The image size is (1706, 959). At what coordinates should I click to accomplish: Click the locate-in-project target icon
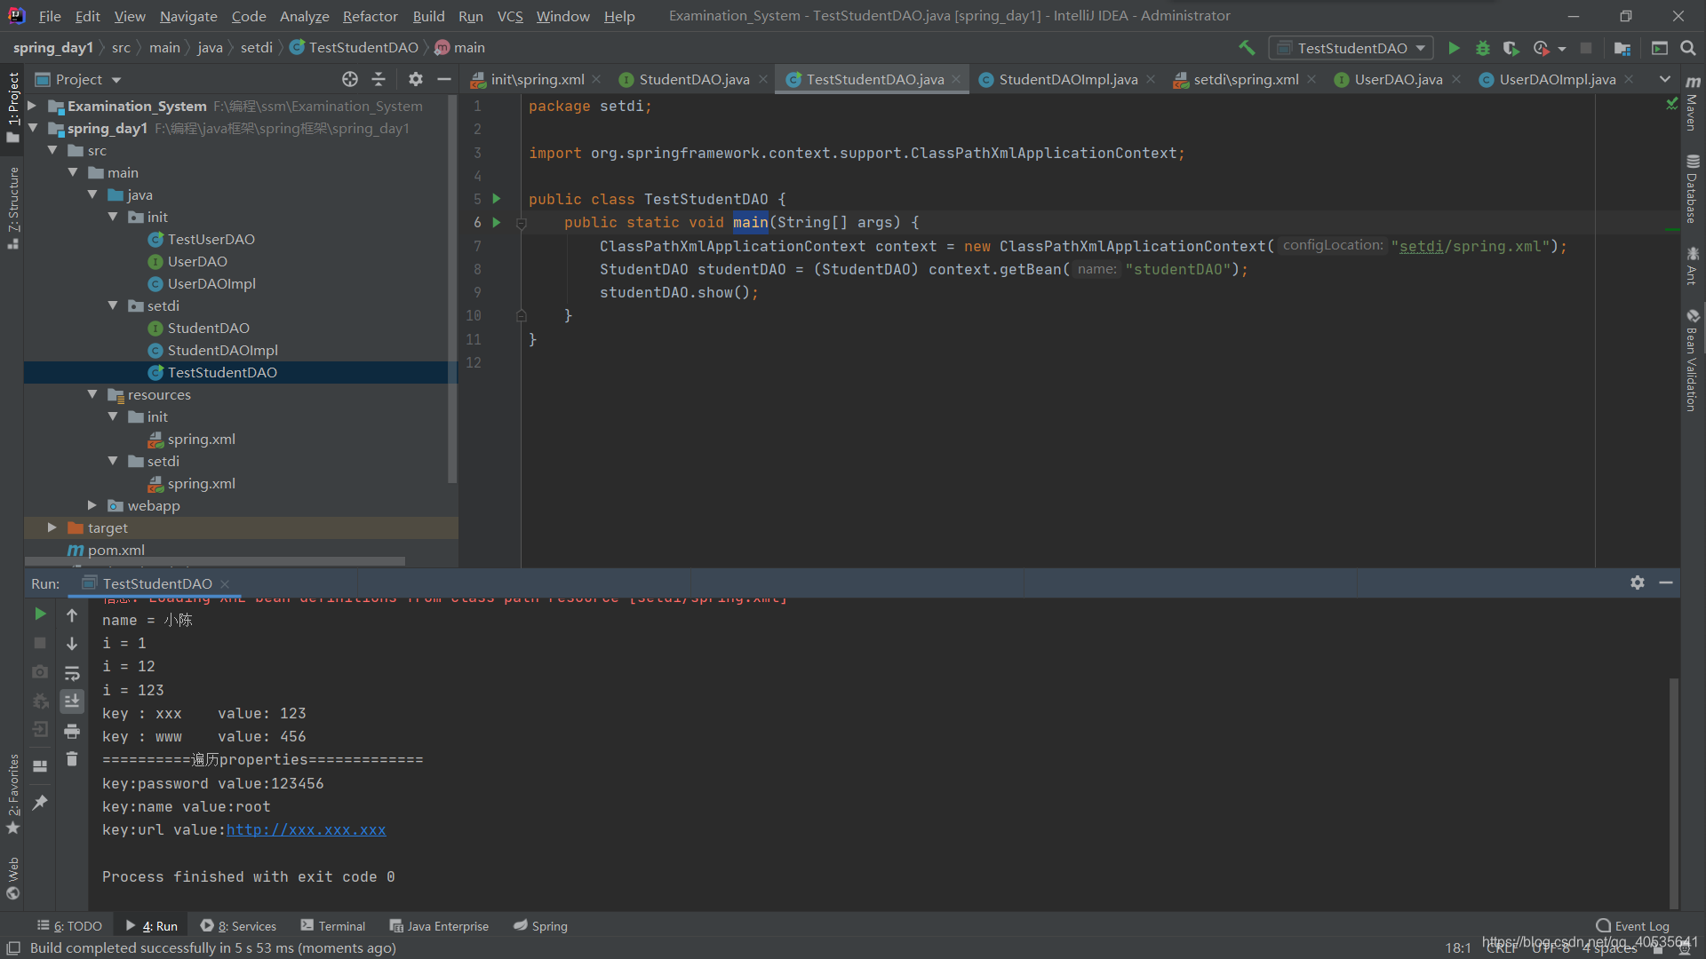click(x=350, y=79)
